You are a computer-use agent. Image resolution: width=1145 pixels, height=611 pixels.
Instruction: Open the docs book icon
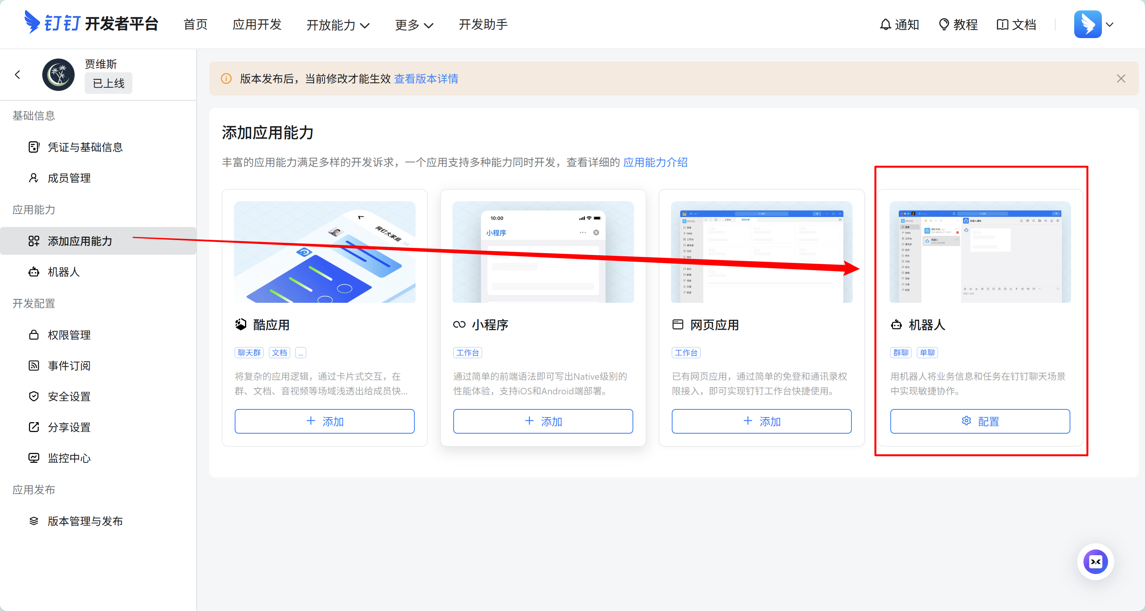click(1002, 25)
